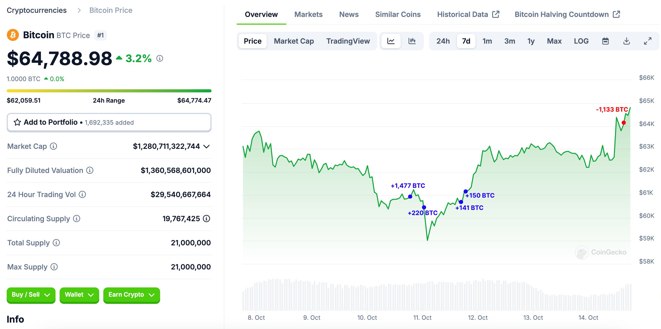The width and height of the screenshot is (661, 329).
Task: Open the Overview tab
Action: click(261, 14)
